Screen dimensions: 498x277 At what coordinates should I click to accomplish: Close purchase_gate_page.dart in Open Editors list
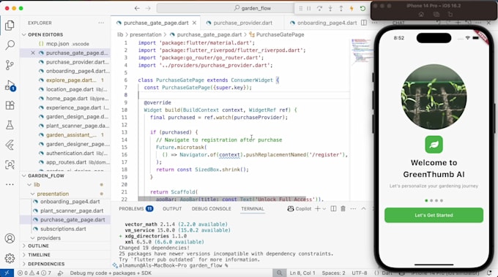click(x=33, y=53)
